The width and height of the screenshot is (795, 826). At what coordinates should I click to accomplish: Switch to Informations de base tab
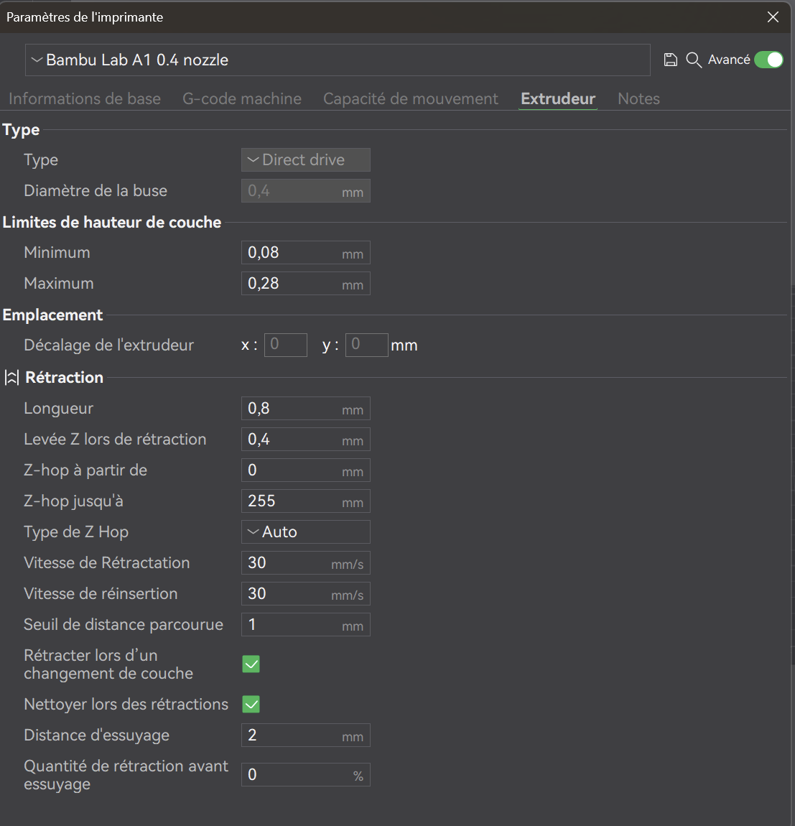click(x=85, y=98)
